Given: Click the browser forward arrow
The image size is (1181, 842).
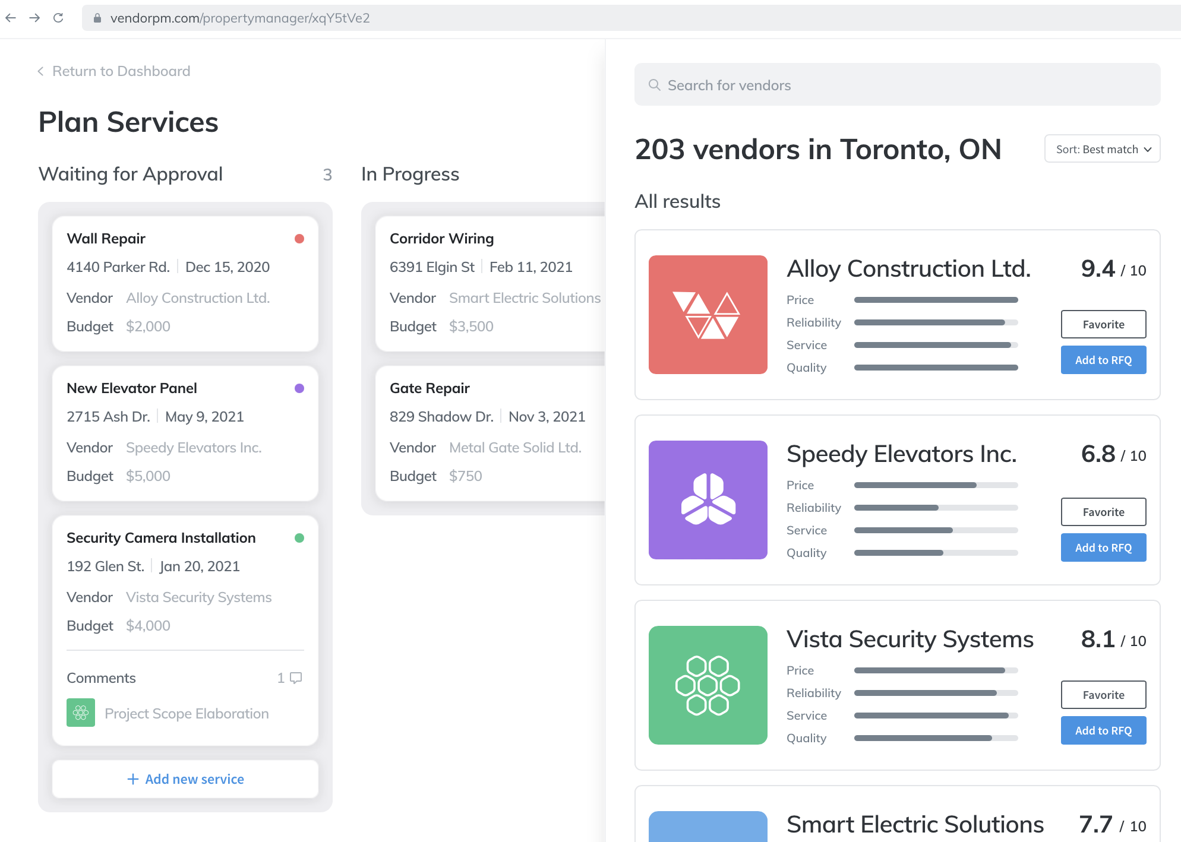Looking at the screenshot, I should pyautogui.click(x=34, y=18).
